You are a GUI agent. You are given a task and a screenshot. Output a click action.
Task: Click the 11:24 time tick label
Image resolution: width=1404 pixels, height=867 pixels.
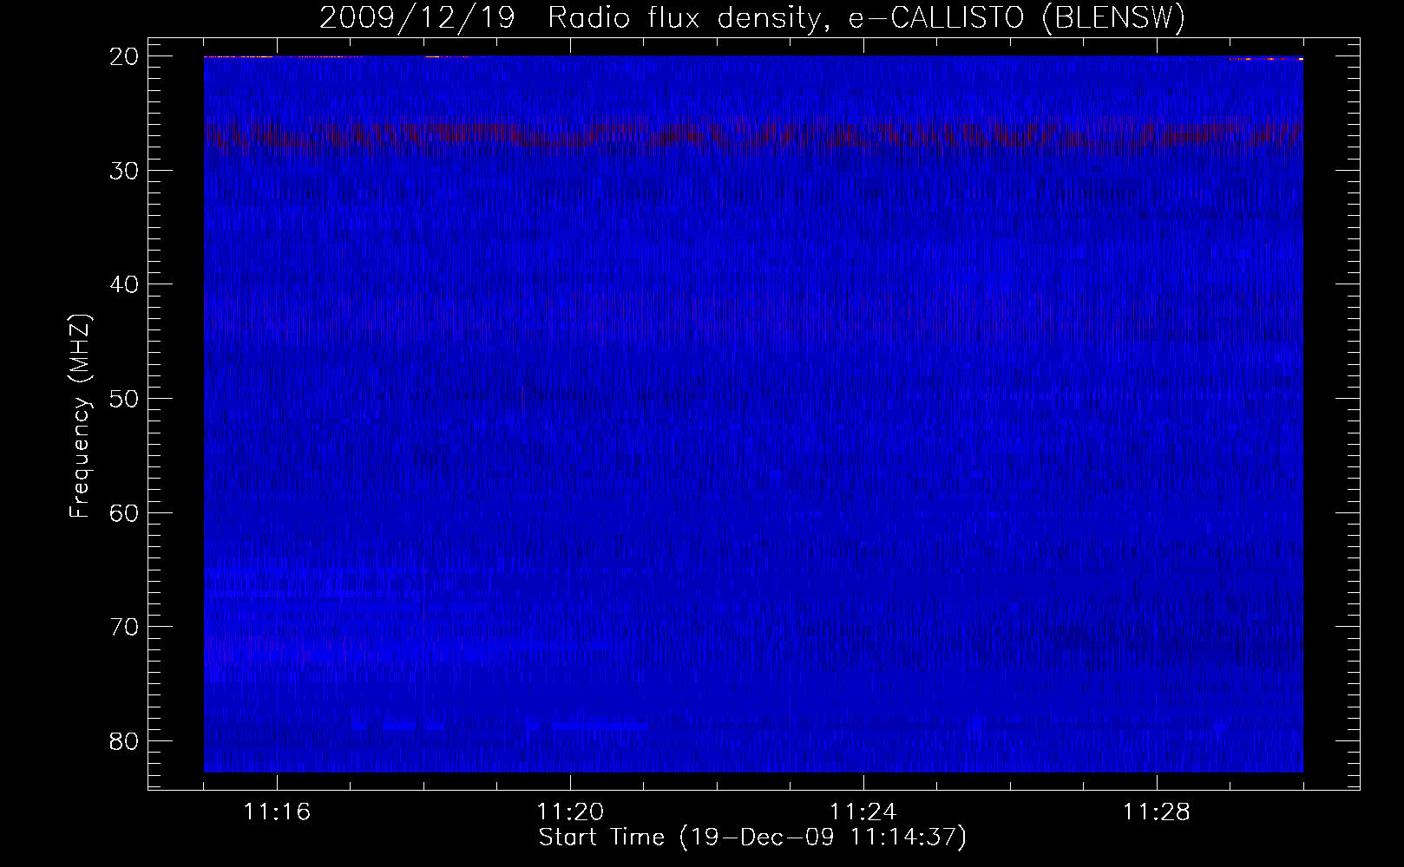[x=863, y=812]
